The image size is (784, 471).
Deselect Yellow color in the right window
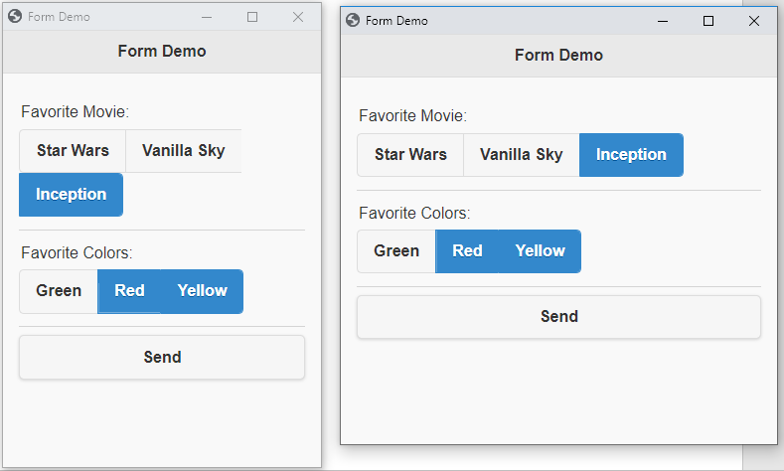tap(540, 251)
